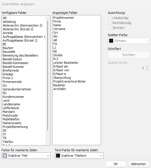Select Bauherr in available fields
This screenshot has height=168, width=151.
8,48
